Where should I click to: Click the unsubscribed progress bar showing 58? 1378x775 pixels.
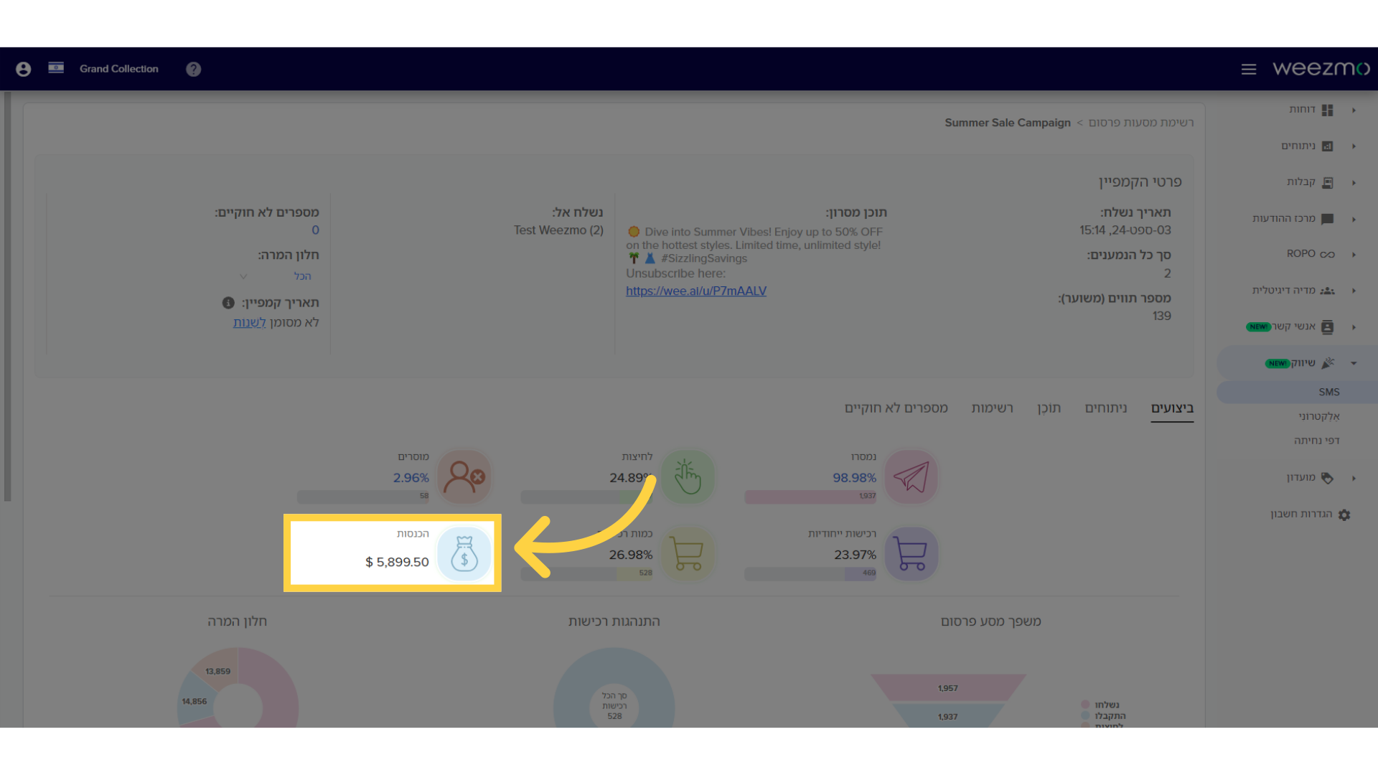363,497
